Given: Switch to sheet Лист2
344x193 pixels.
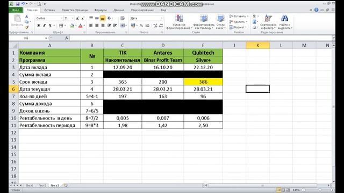Looking at the screenshot, I should (x=42, y=185).
